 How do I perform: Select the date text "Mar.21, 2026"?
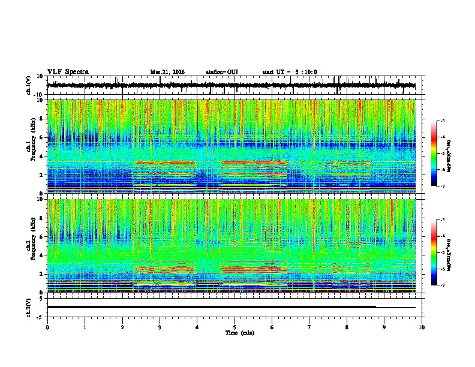(x=167, y=72)
